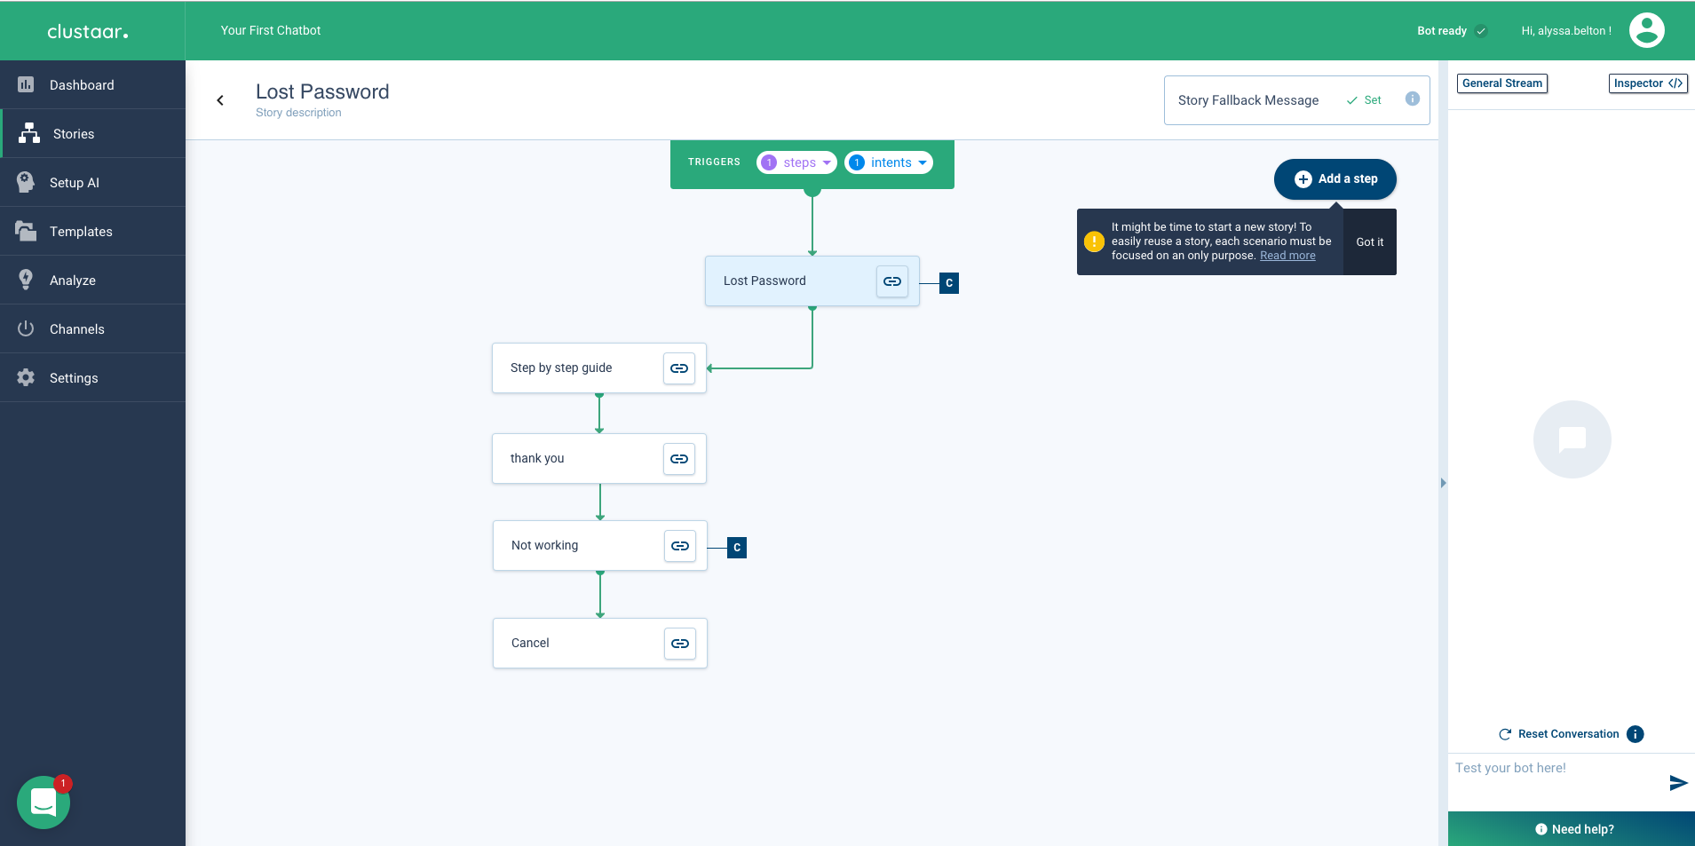
Task: Open Story Fallback Message setting
Action: (x=1296, y=100)
